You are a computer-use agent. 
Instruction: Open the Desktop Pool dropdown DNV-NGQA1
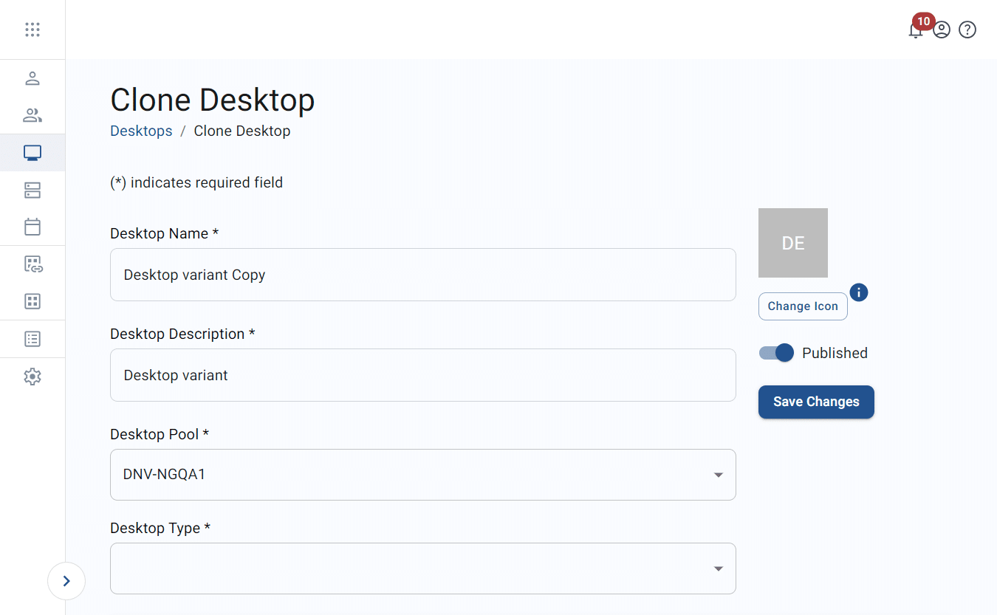pos(423,475)
